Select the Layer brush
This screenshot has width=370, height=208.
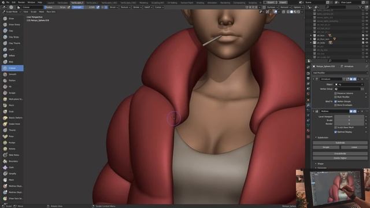pos(12,49)
